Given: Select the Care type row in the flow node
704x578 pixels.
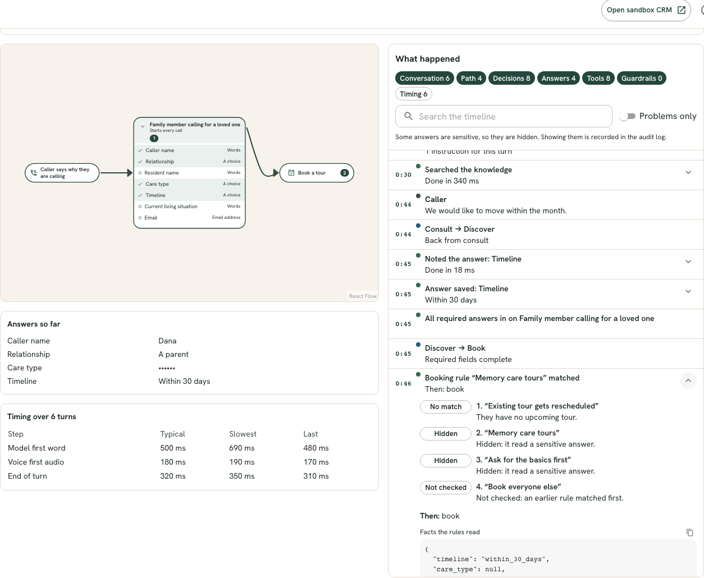Looking at the screenshot, I should 190,184.
